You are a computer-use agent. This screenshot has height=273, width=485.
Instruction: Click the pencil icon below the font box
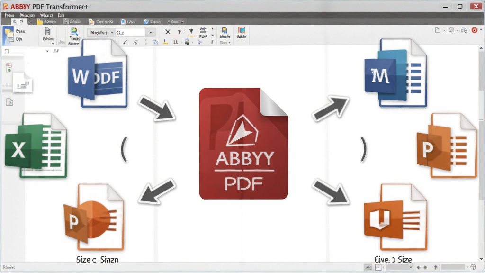coord(125,42)
